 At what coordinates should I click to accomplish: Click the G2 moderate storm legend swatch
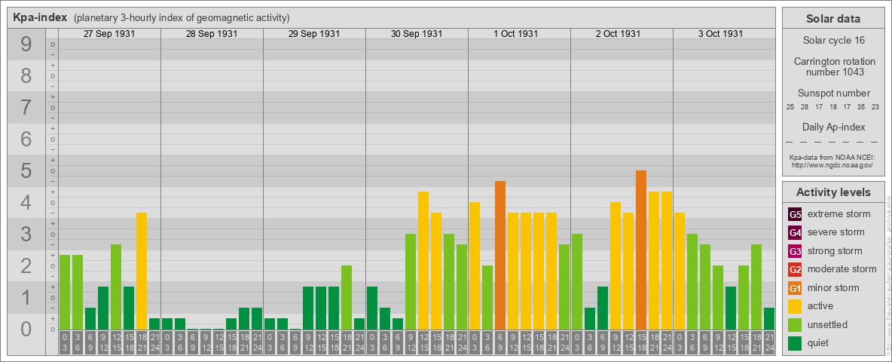[795, 269]
